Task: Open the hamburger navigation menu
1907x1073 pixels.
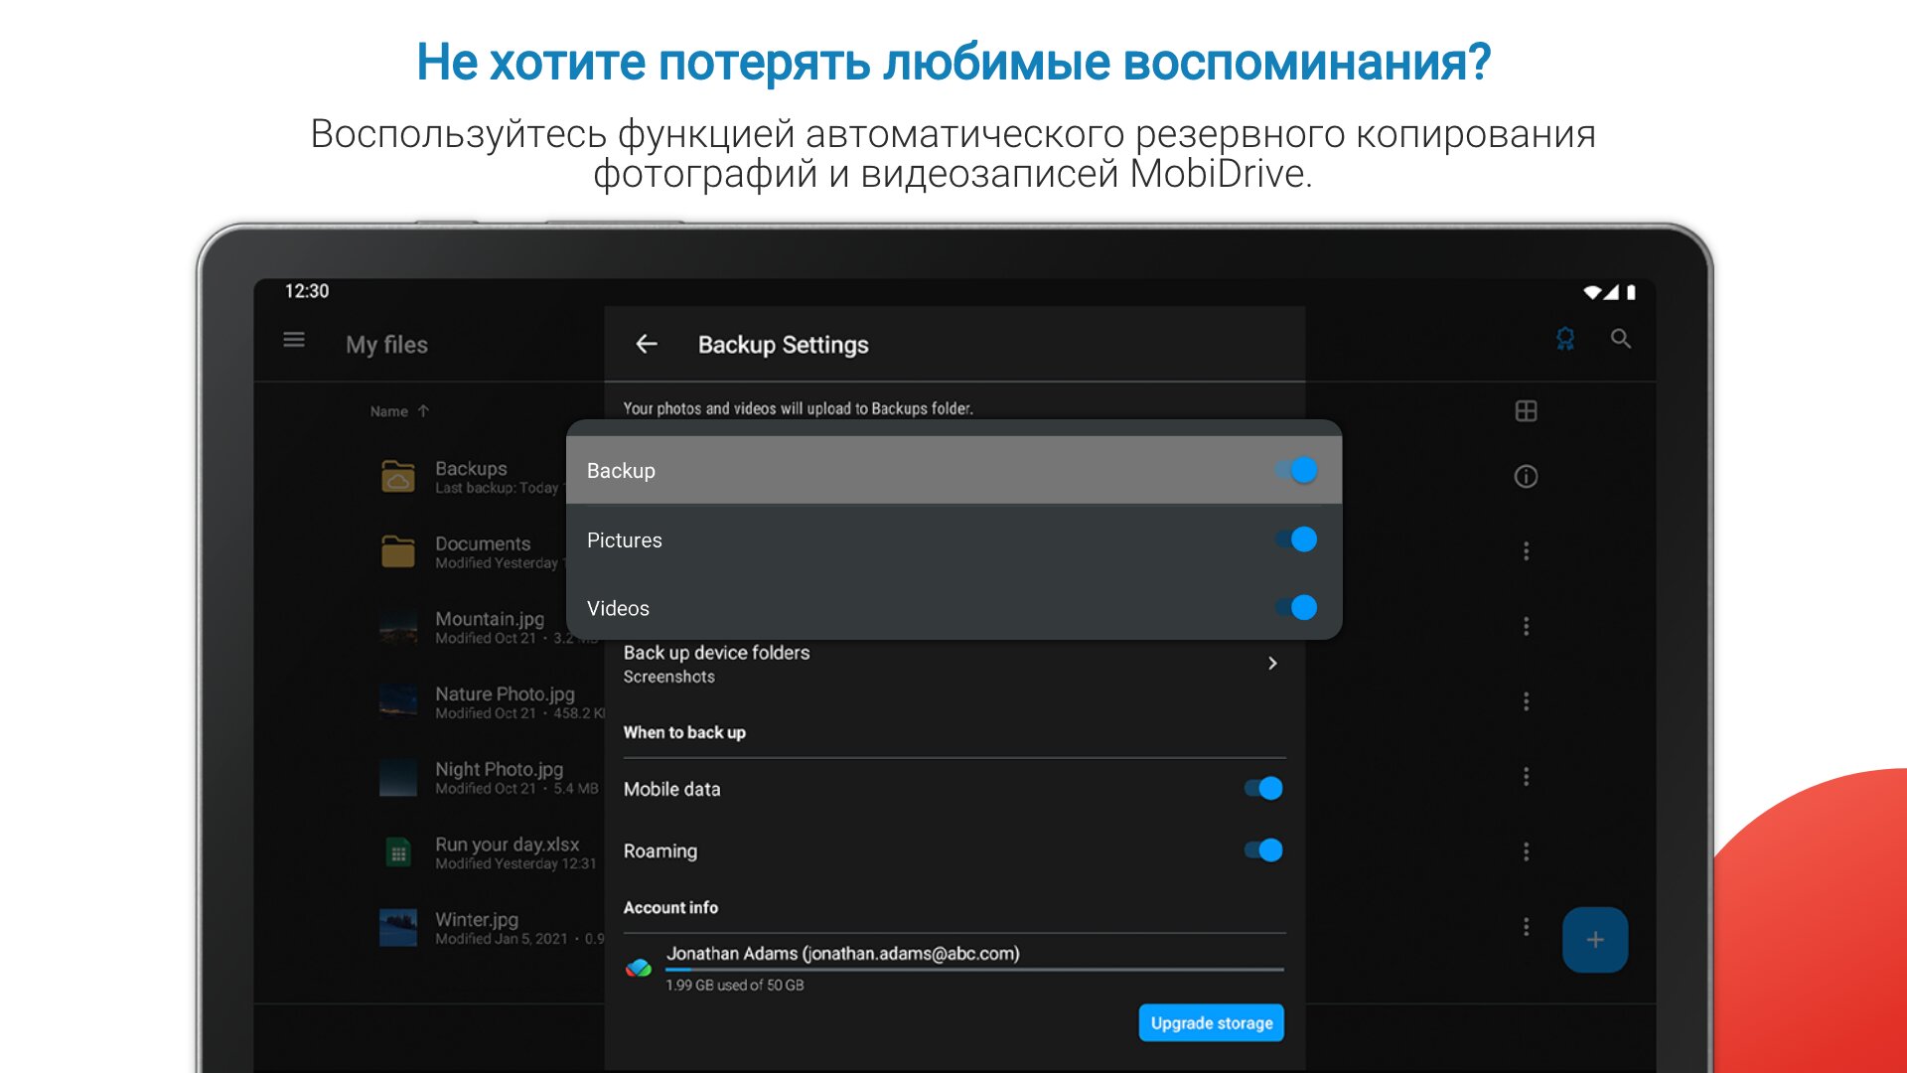Action: [x=294, y=341]
